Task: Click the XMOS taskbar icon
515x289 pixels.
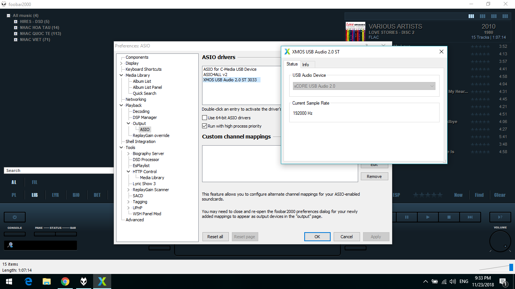Action: click(102, 281)
